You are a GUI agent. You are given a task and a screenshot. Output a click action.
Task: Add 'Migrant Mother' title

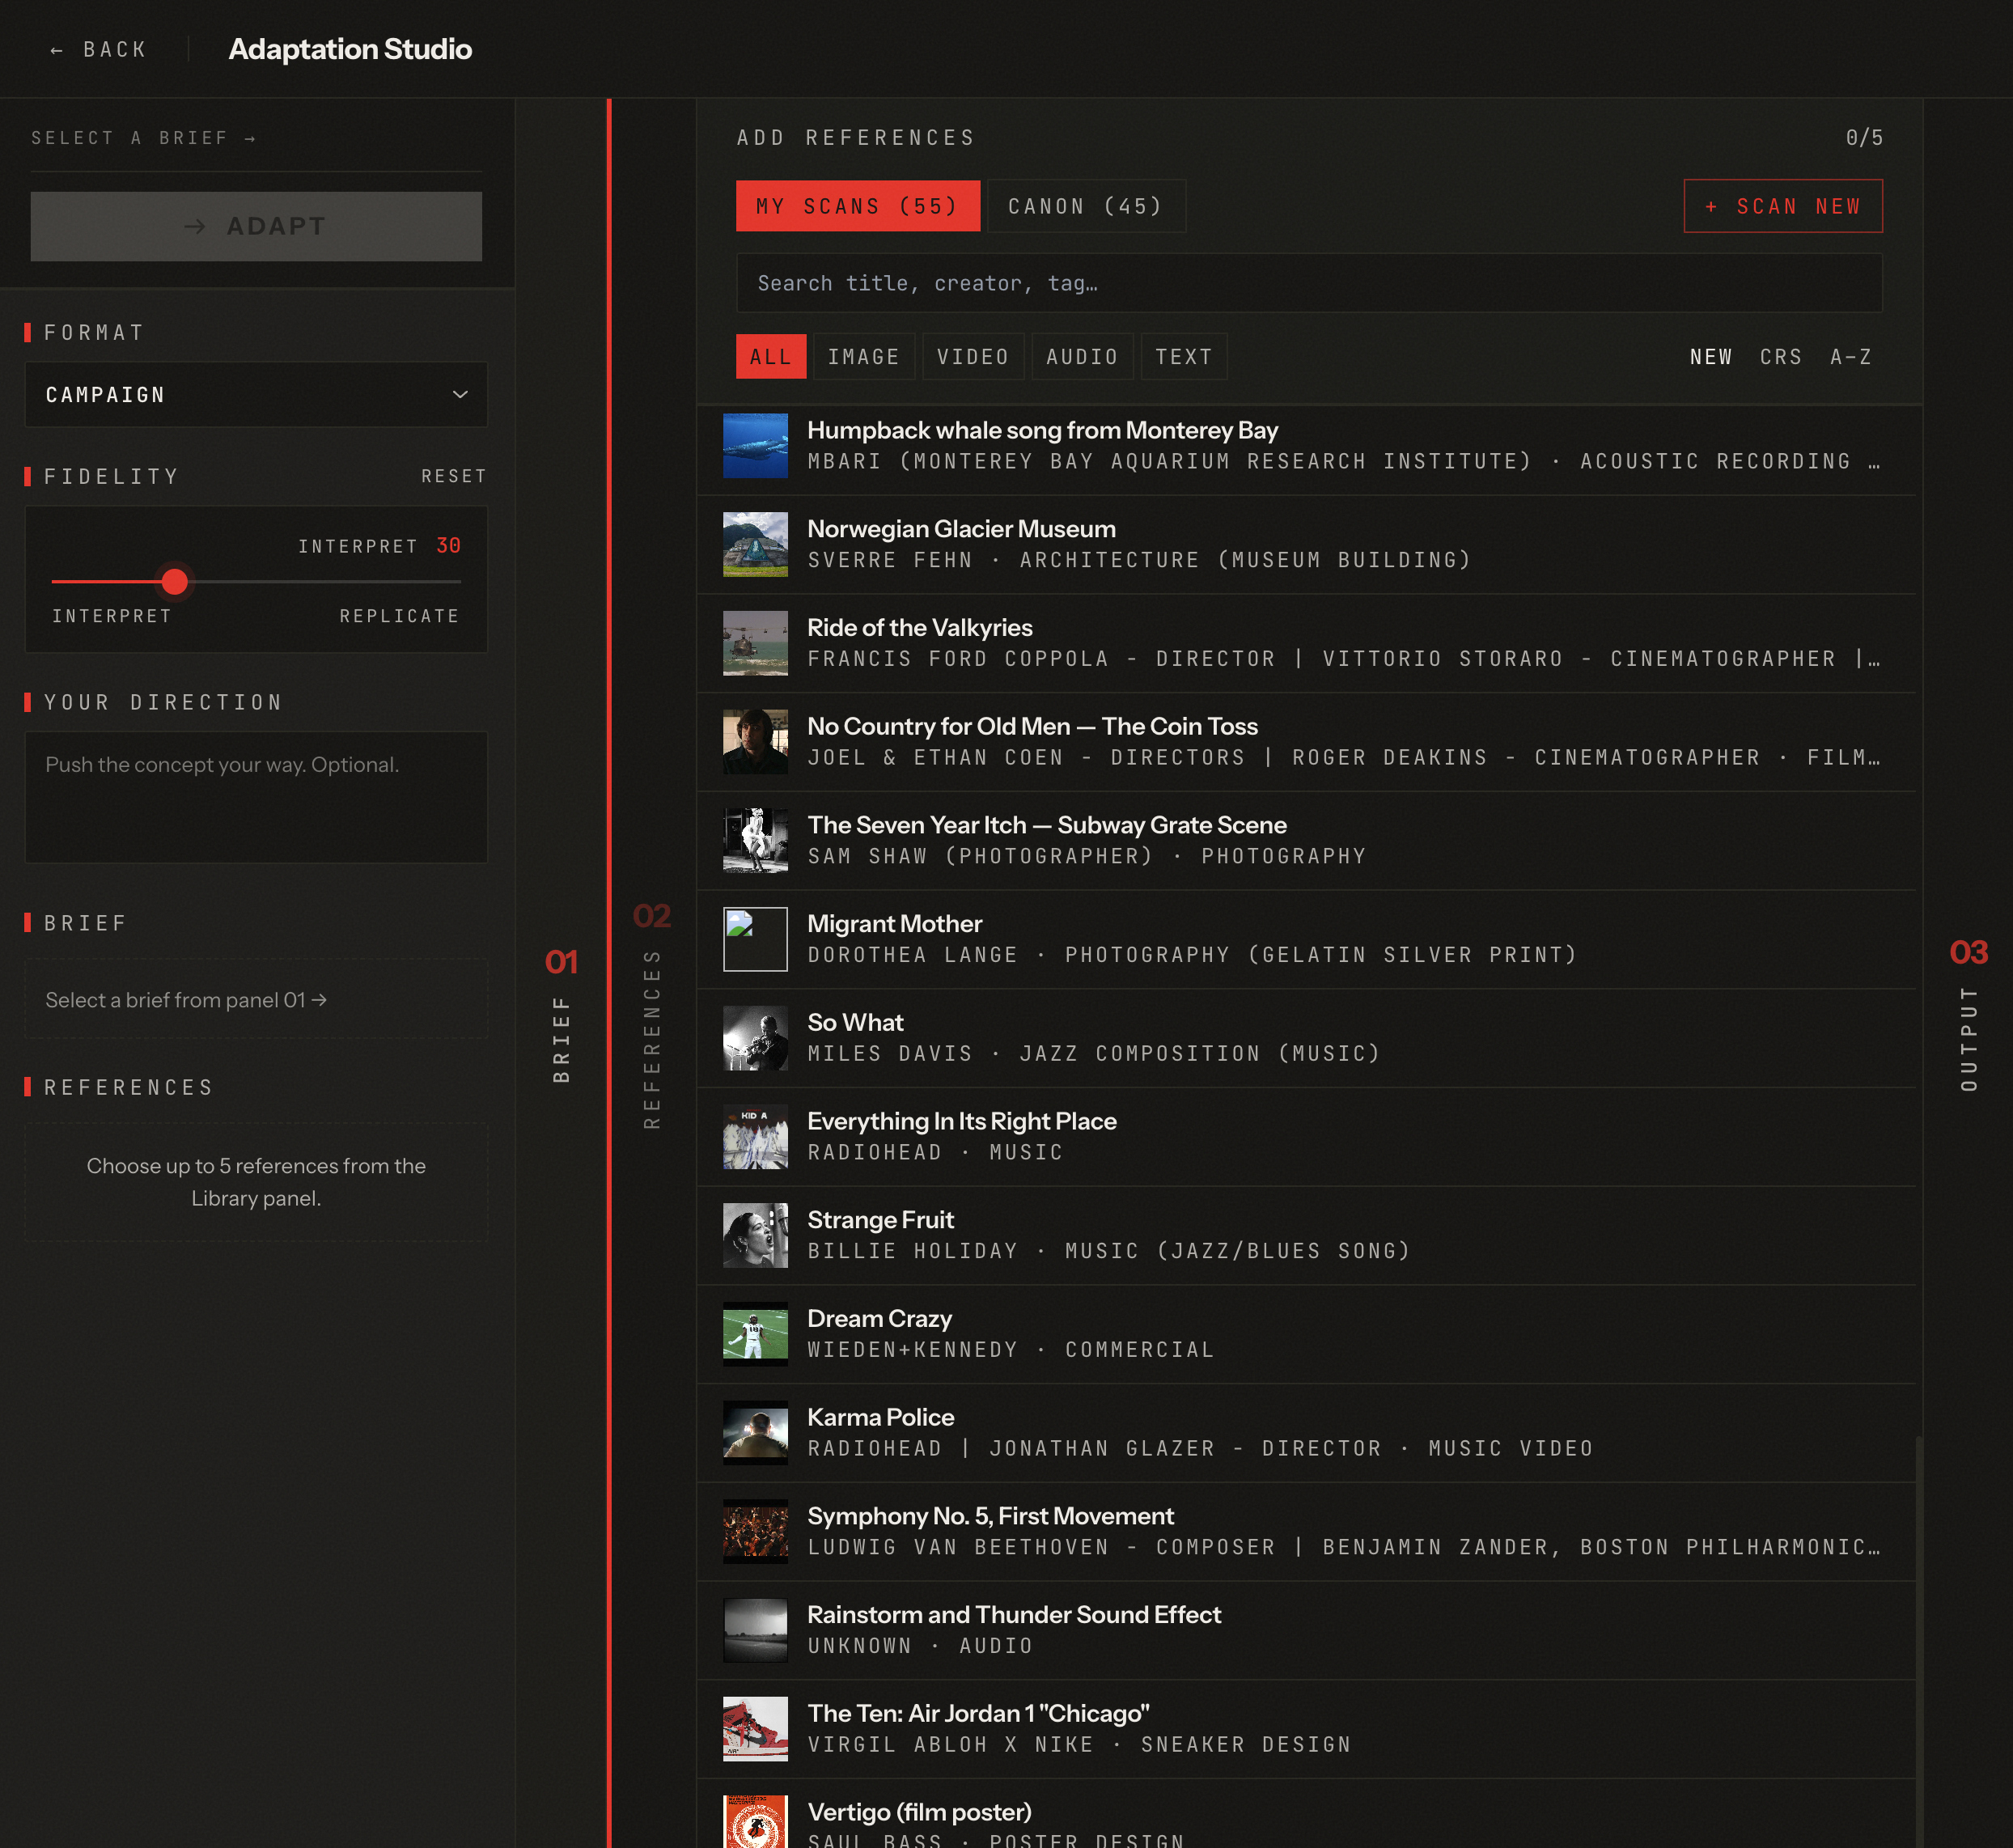click(894, 924)
